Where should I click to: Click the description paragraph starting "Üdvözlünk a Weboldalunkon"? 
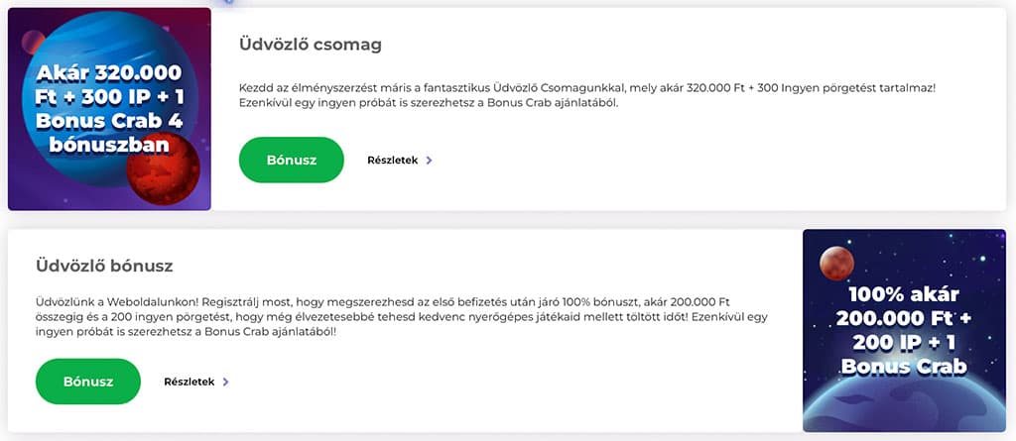click(402, 317)
